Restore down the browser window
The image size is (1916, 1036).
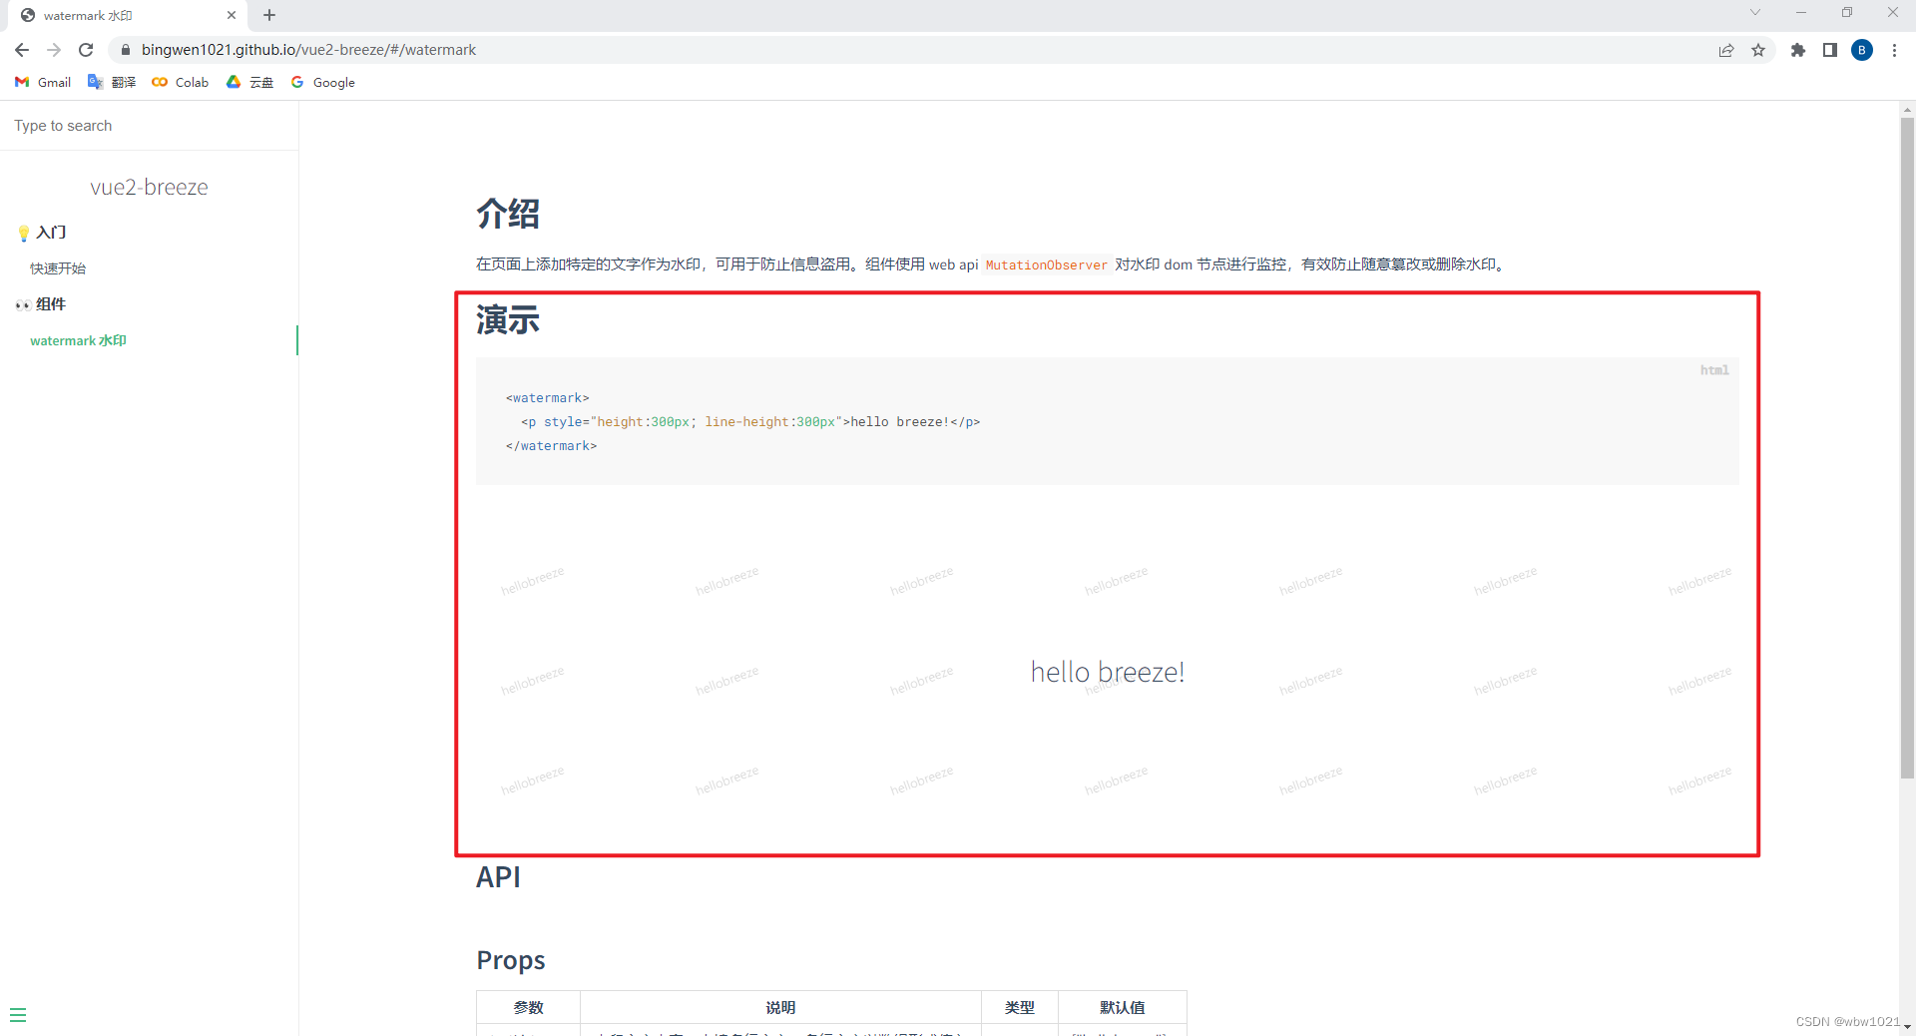pyautogui.click(x=1847, y=12)
